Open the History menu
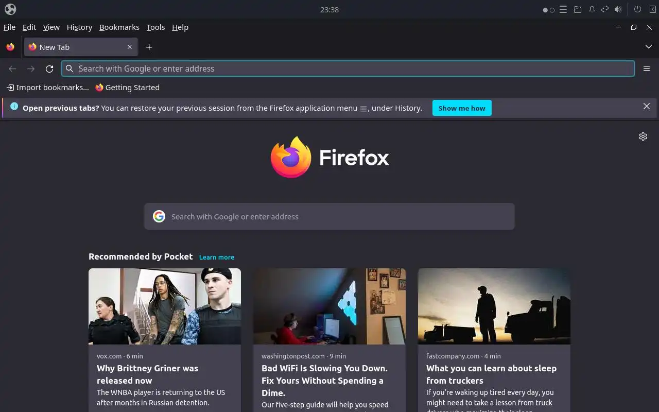 79,27
